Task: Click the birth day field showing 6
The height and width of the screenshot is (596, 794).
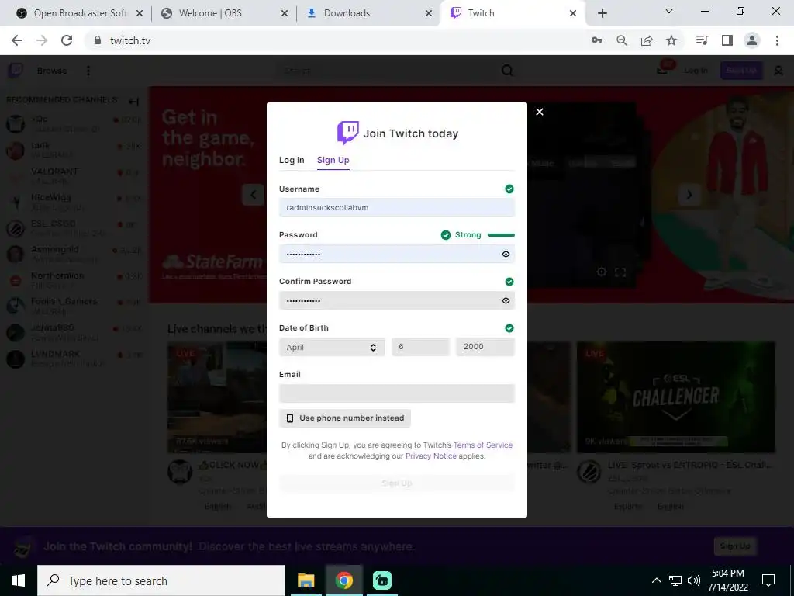Action: 420,347
